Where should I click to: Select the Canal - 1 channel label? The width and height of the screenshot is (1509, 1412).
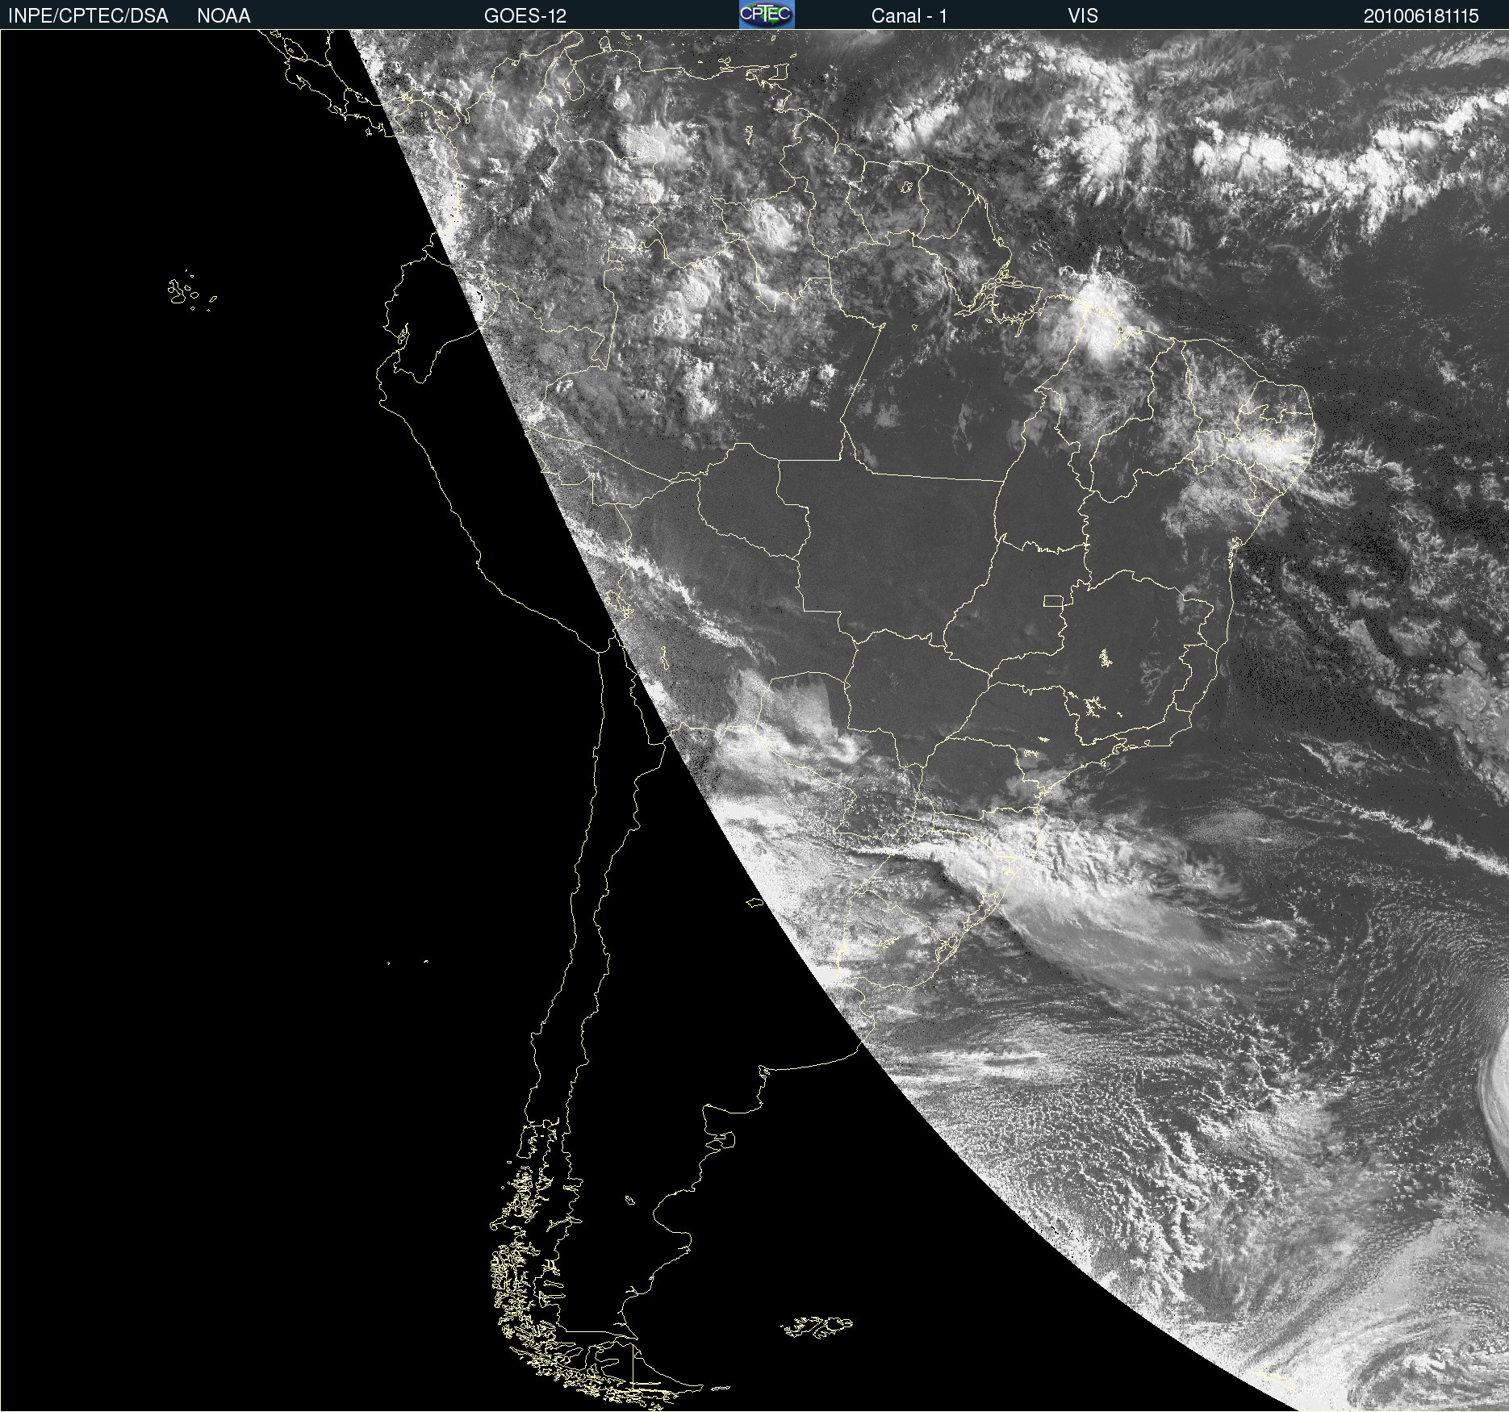coord(909,16)
